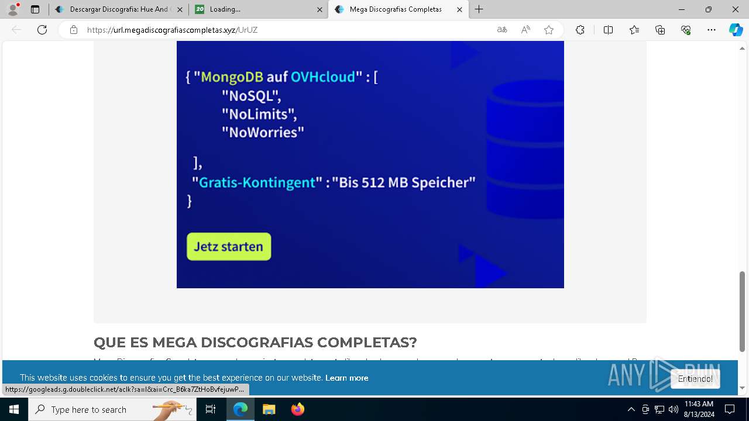Show hidden system tray icons
749x421 pixels.
[x=631, y=409]
